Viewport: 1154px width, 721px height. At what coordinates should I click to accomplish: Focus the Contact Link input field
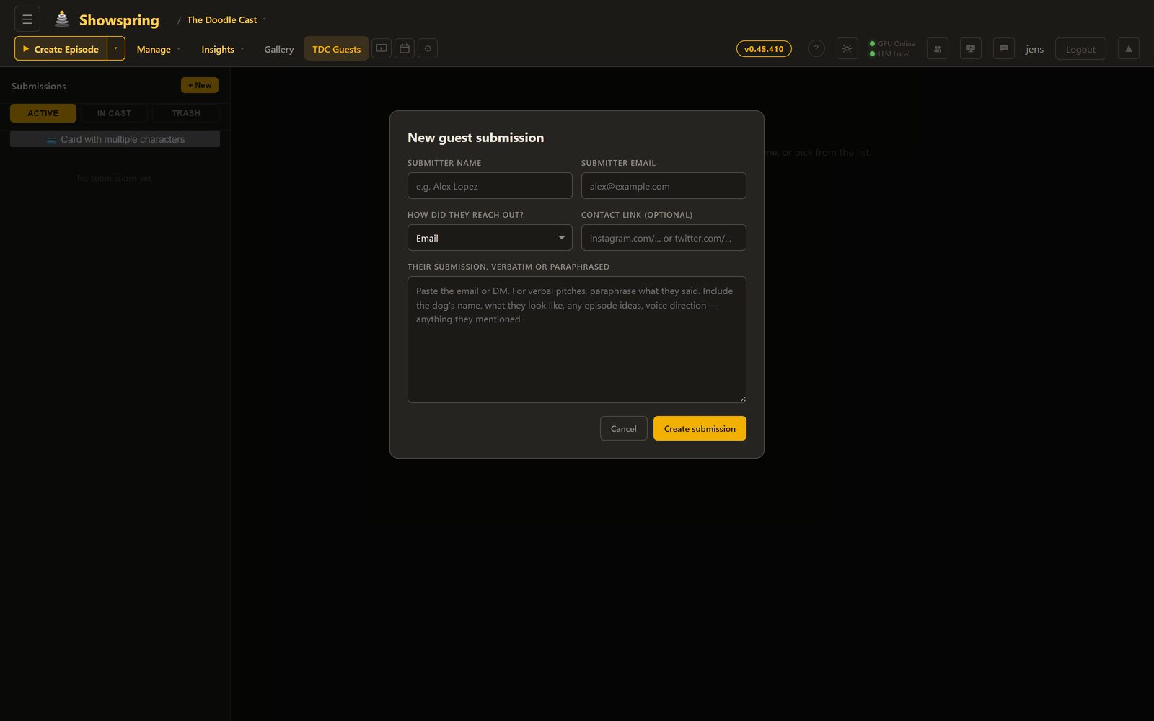[x=664, y=238]
